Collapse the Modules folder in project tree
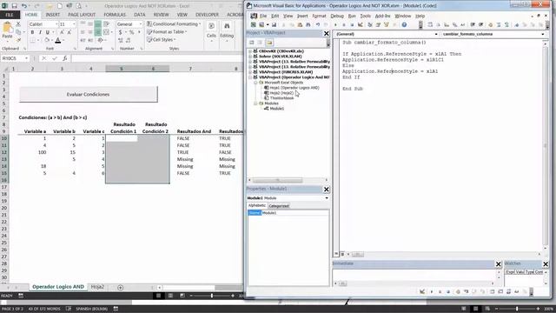556x313 pixels. (255, 103)
